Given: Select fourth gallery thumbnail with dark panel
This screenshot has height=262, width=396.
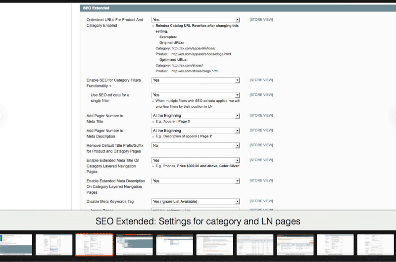Looking at the screenshot, I should [x=134, y=245].
